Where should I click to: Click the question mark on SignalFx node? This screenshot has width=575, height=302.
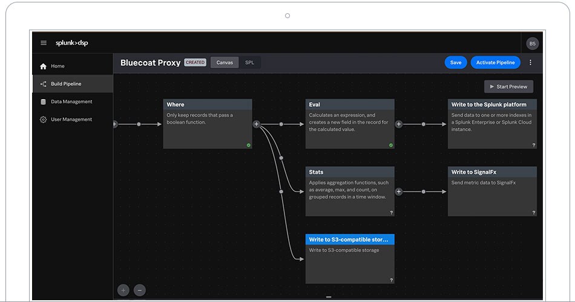coord(534,213)
